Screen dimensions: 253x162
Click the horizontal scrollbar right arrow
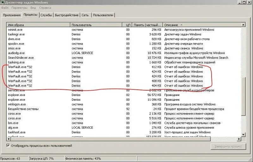[x=239, y=139]
